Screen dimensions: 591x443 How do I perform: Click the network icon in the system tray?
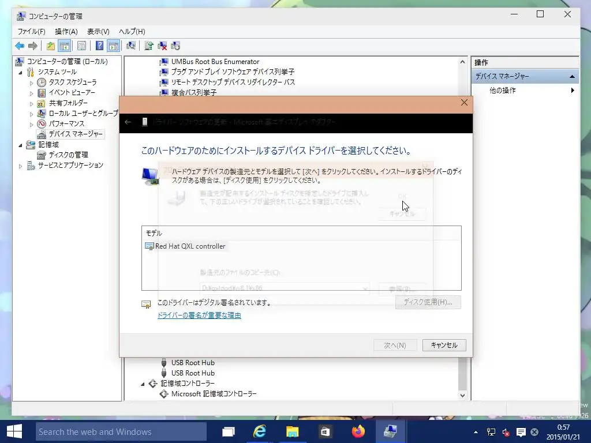(x=491, y=432)
